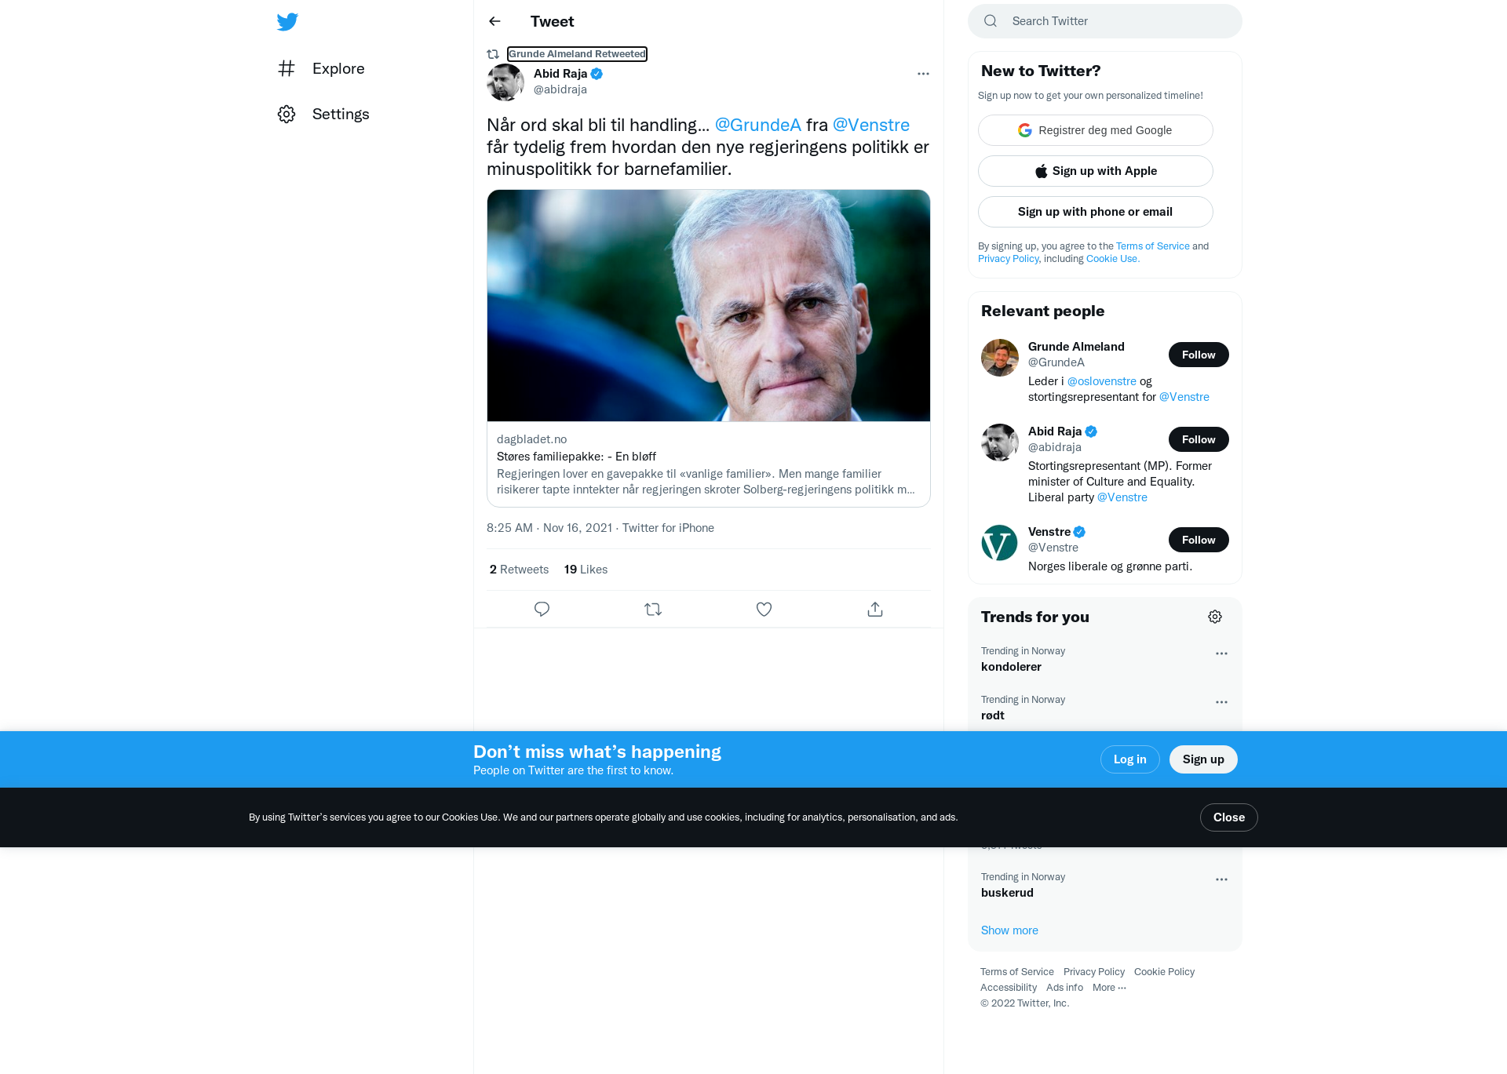This screenshot has width=1507, height=1074.
Task: Expand the More footer menu
Action: tap(1109, 987)
